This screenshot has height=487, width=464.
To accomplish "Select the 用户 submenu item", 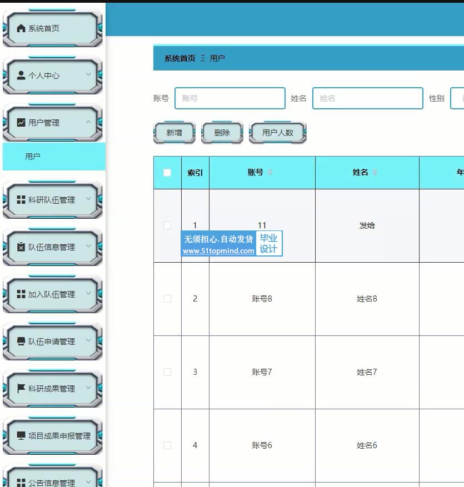I will 33,157.
